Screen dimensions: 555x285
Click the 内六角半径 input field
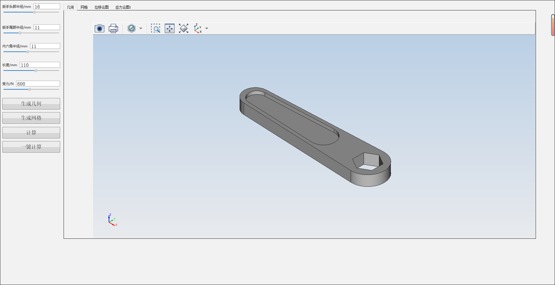[45, 46]
